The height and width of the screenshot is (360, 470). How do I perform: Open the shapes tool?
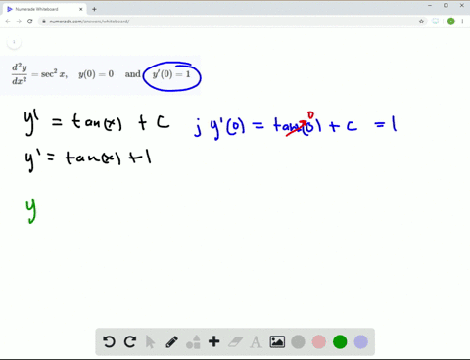(193, 342)
